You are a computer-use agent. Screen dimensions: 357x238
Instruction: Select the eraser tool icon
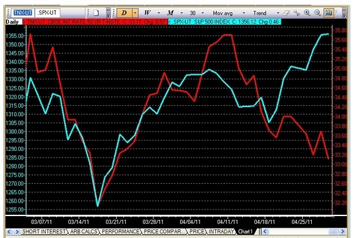coord(287,13)
